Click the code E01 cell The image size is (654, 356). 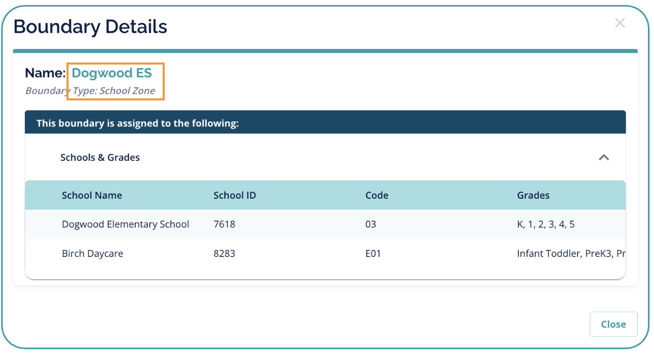pyautogui.click(x=373, y=253)
